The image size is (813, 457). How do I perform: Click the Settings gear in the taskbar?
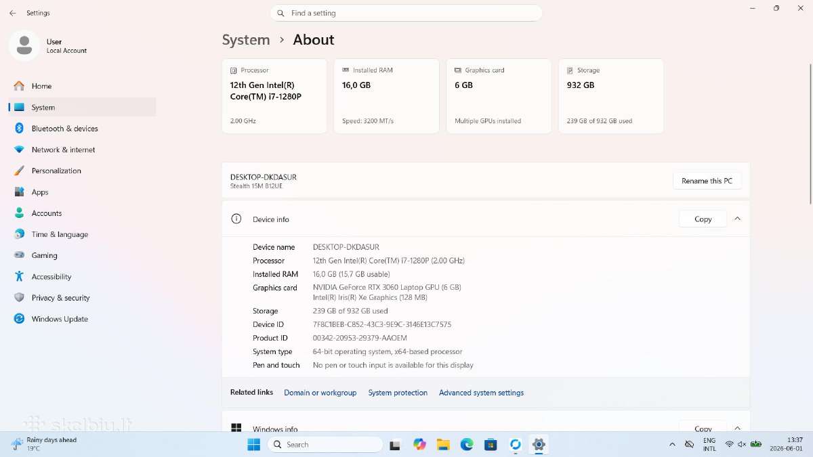[x=539, y=444]
